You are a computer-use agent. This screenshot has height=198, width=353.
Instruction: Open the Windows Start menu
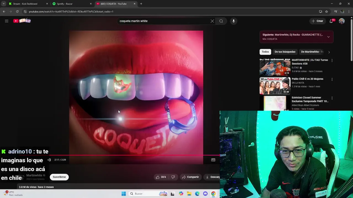124,194
